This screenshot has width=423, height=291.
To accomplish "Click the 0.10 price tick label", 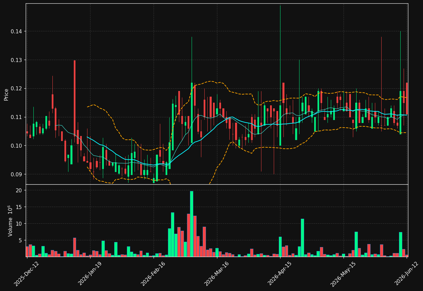I will click(17, 146).
